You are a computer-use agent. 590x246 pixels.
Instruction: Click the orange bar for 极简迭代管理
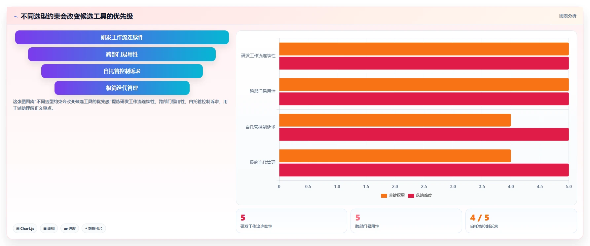click(x=395, y=156)
